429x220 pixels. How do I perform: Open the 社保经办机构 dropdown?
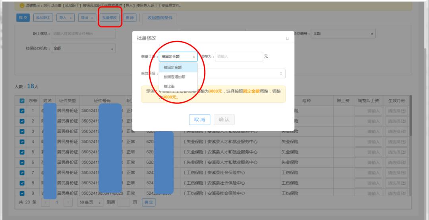coord(83,48)
